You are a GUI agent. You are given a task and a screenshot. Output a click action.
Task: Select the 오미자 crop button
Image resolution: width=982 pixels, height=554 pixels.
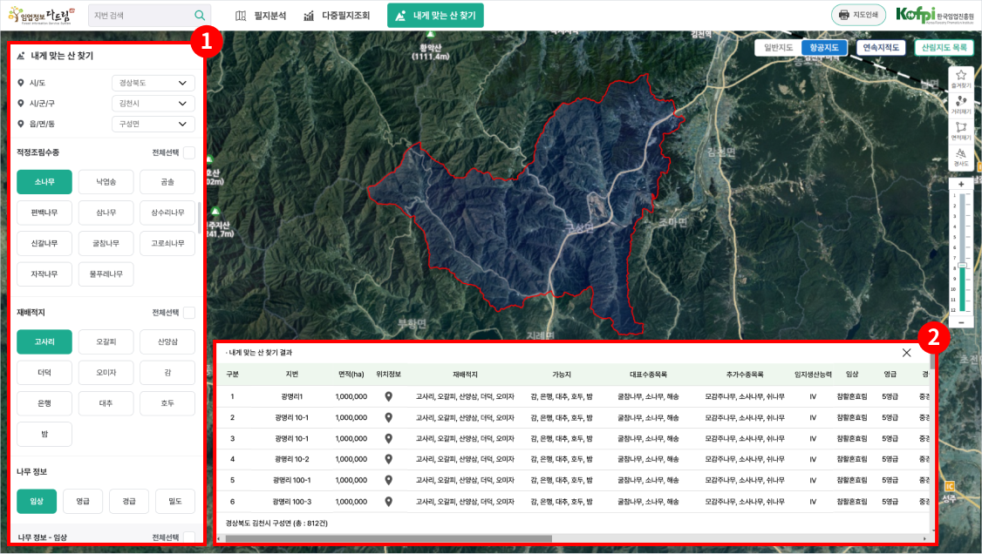coord(106,373)
